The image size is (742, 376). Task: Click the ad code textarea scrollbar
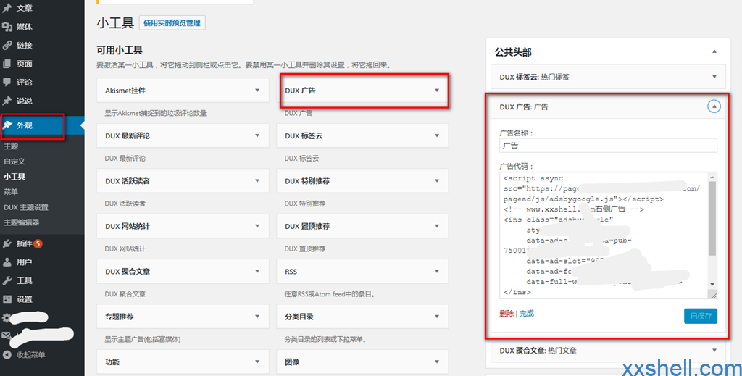pos(712,219)
